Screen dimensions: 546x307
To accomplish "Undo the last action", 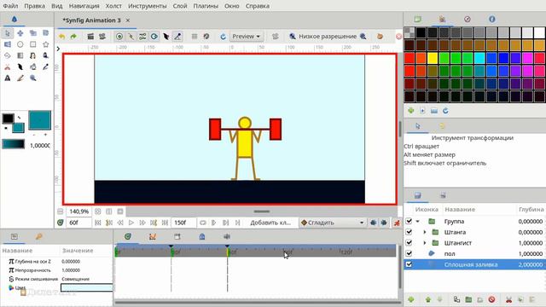I will (62, 36).
